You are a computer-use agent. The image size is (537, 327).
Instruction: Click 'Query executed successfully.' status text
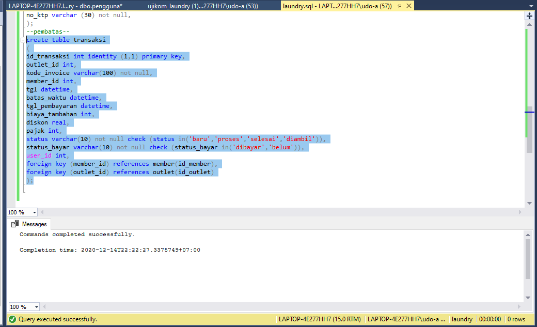point(57,319)
